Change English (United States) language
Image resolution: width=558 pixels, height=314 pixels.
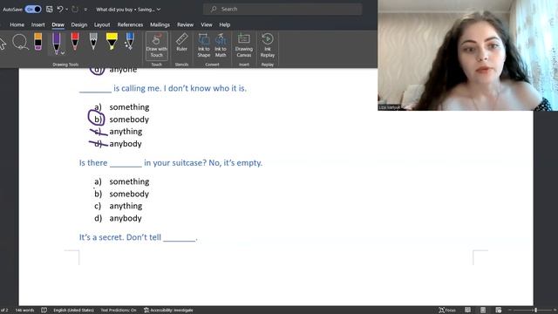click(x=73, y=311)
